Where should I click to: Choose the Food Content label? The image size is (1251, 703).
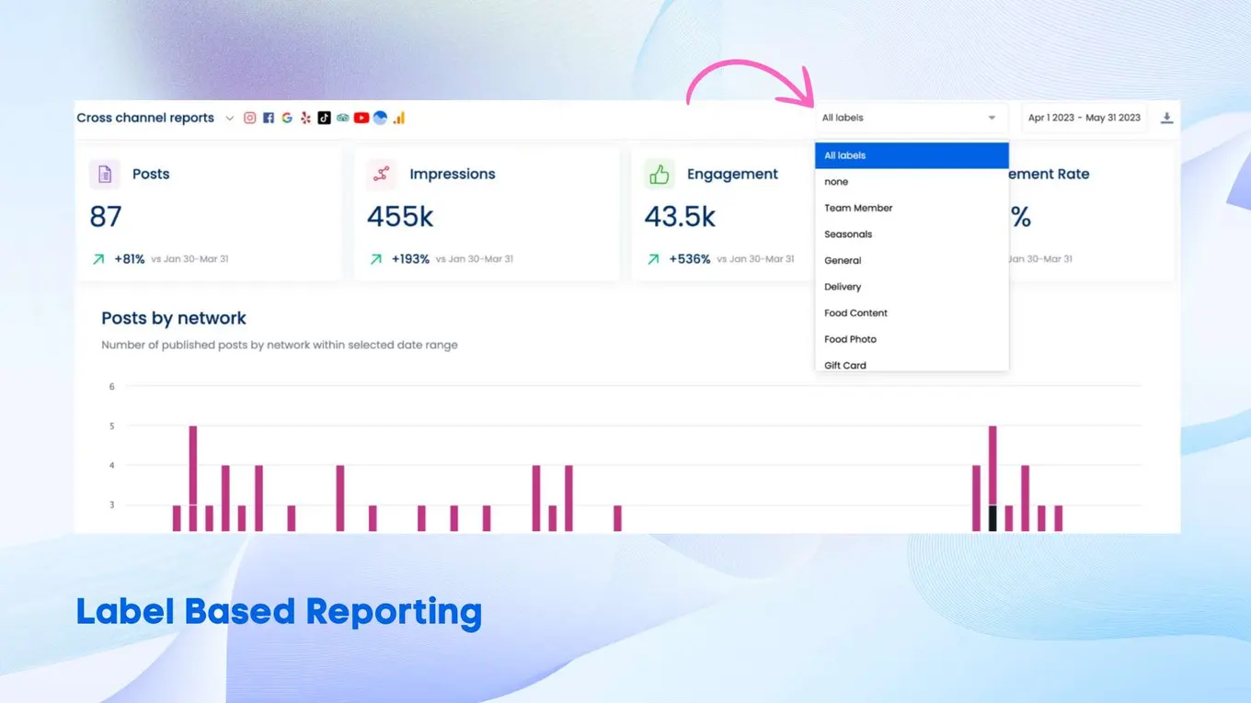pos(855,312)
